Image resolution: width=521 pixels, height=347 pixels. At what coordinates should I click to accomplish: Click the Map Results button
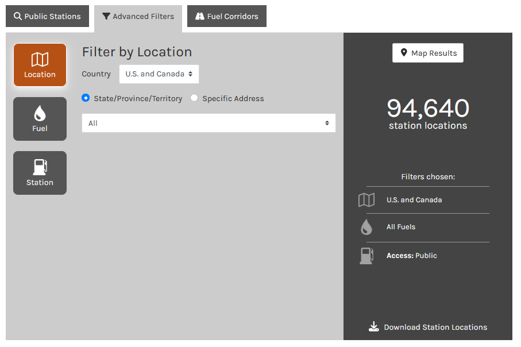[x=428, y=53]
